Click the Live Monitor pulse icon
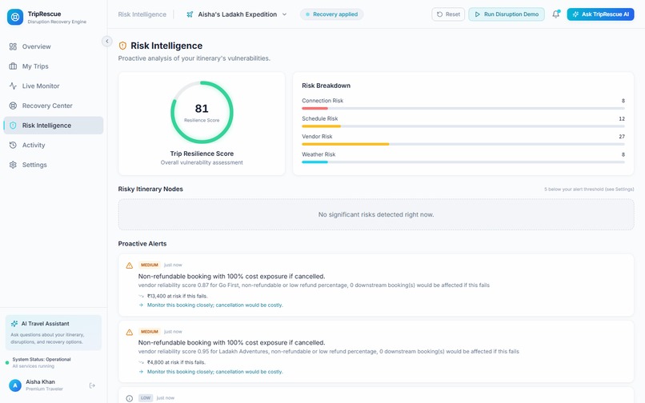This screenshot has width=645, height=403. (13, 86)
